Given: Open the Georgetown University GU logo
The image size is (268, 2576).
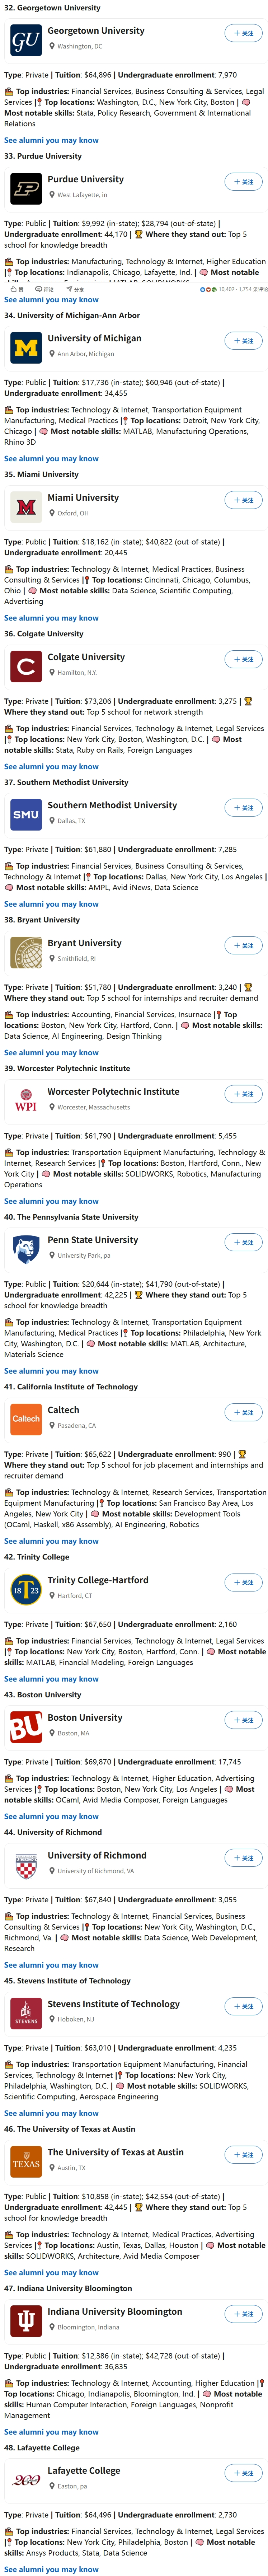Looking at the screenshot, I should coord(26,40).
